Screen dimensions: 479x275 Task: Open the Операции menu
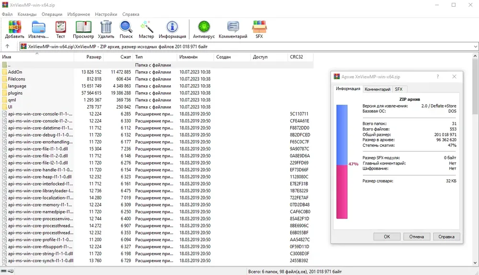52,14
